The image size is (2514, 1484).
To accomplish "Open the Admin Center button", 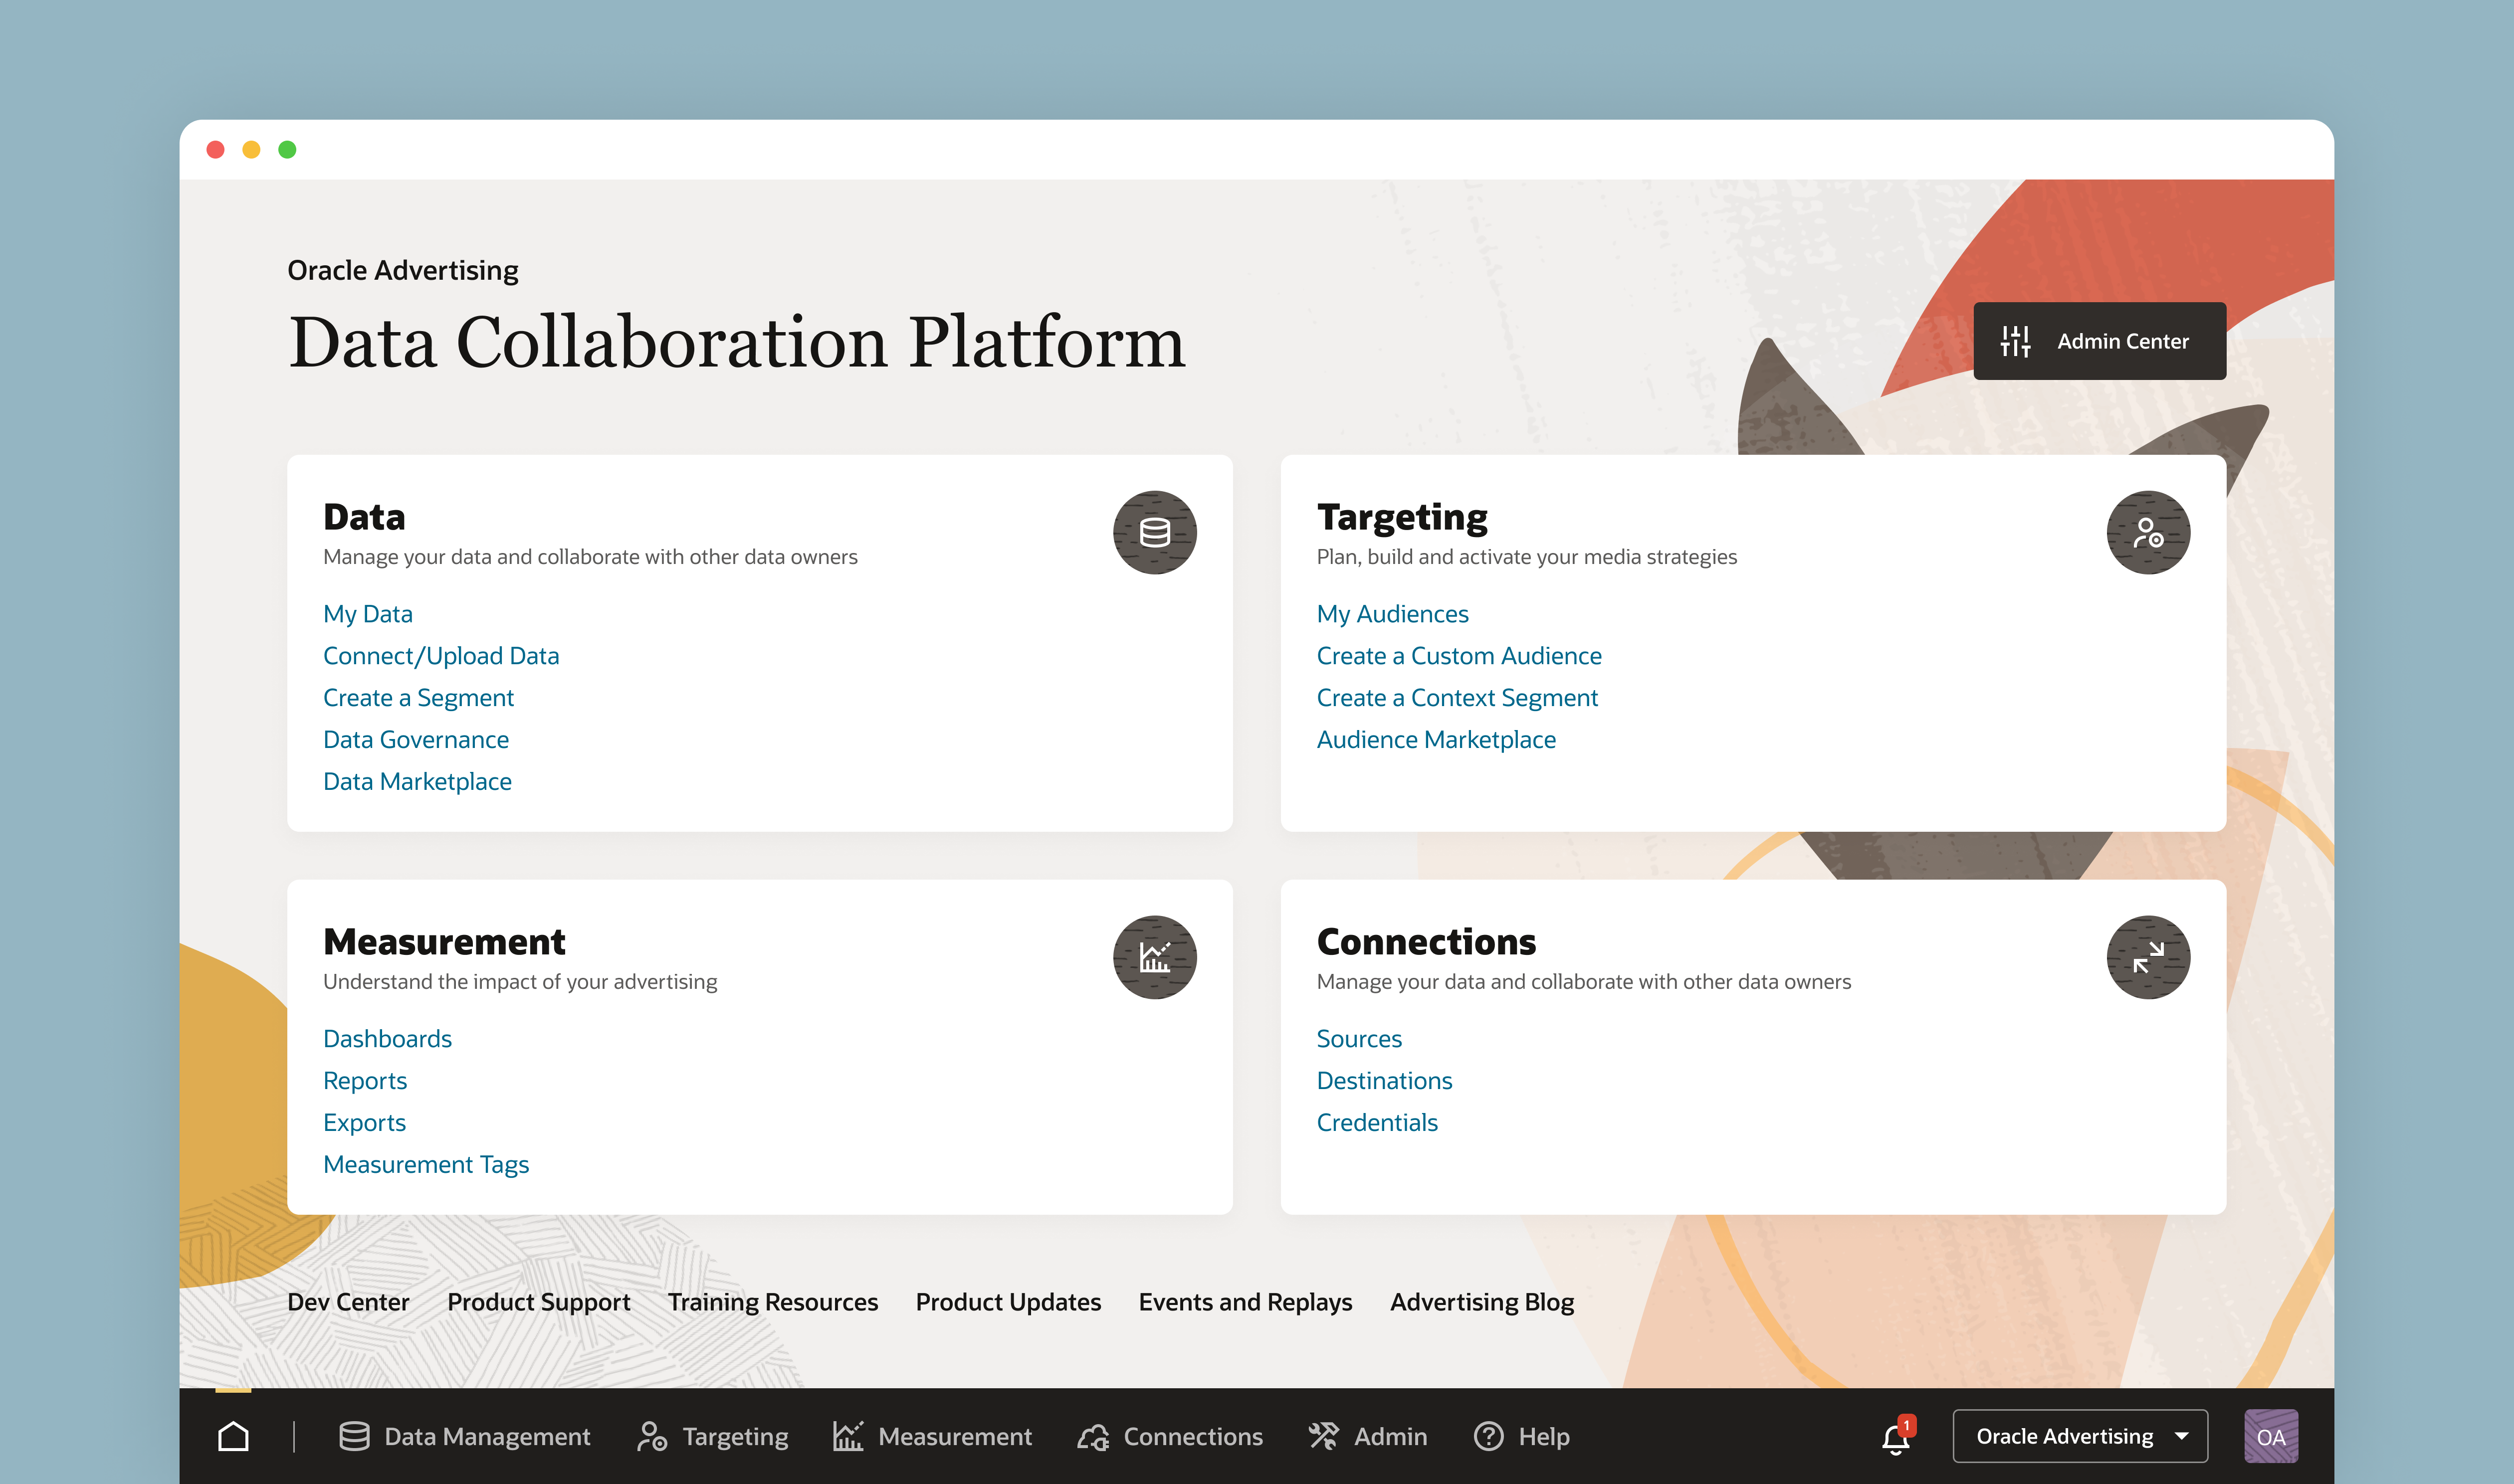I will click(2099, 341).
